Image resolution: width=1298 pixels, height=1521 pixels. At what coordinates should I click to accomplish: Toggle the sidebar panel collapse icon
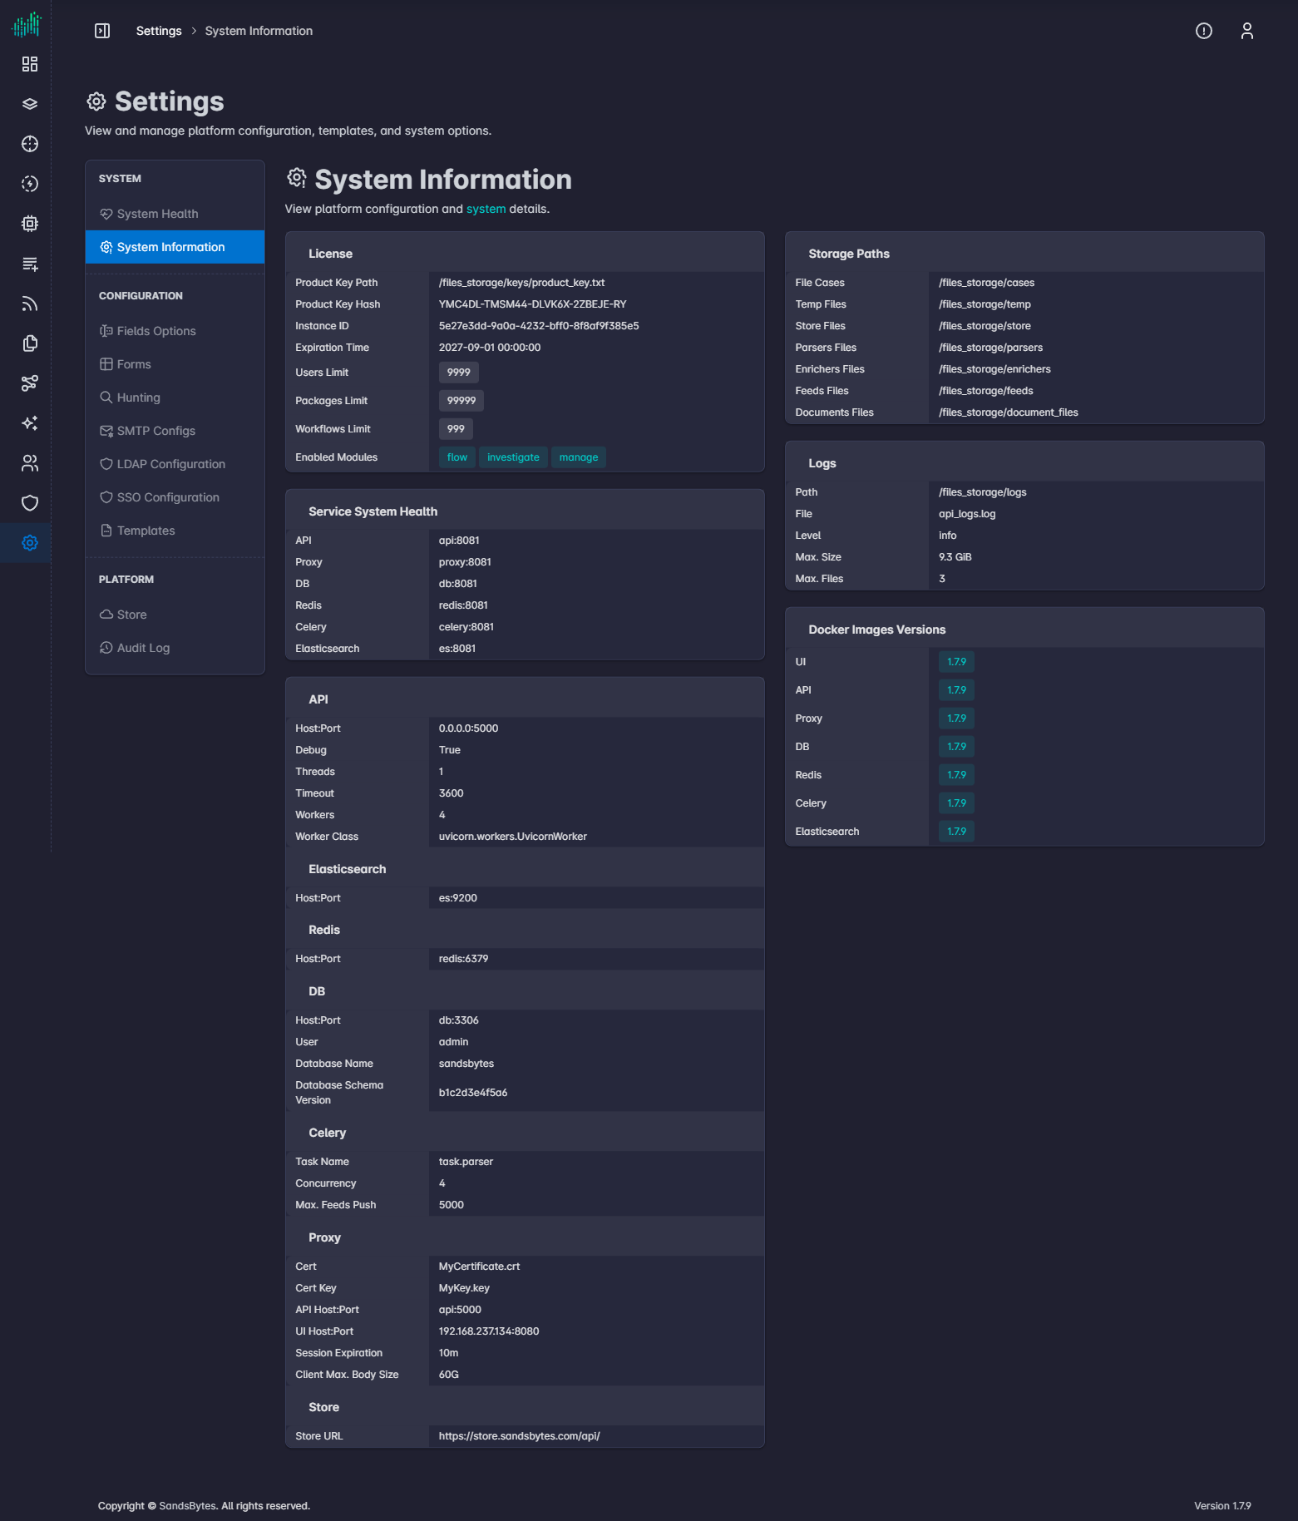[x=102, y=31]
